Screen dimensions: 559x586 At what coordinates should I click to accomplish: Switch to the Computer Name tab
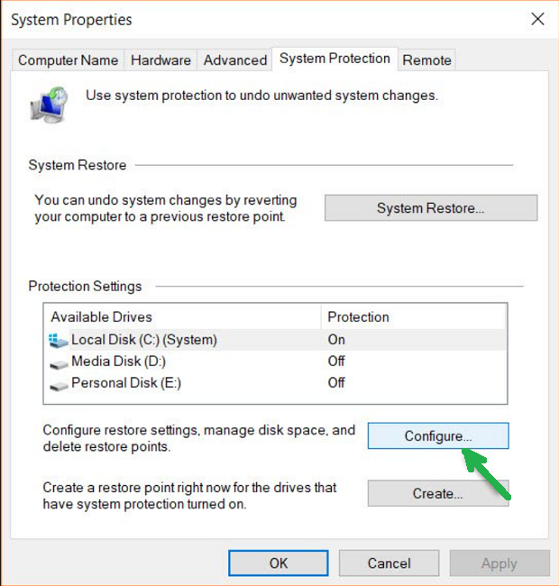coord(68,60)
